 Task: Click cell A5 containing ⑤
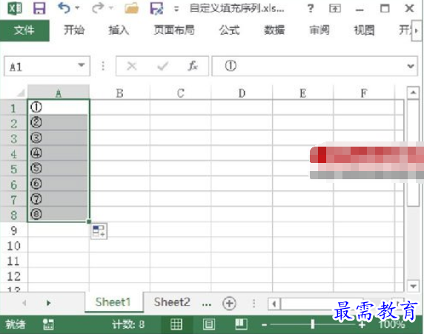pyautogui.click(x=59, y=169)
